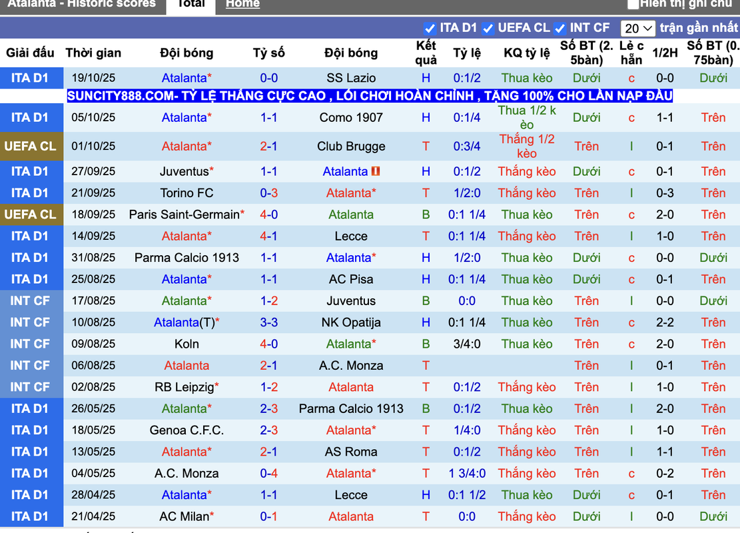The height and width of the screenshot is (533, 740).
Task: Open Lecce in the 14/09/25 row
Action: tap(351, 236)
